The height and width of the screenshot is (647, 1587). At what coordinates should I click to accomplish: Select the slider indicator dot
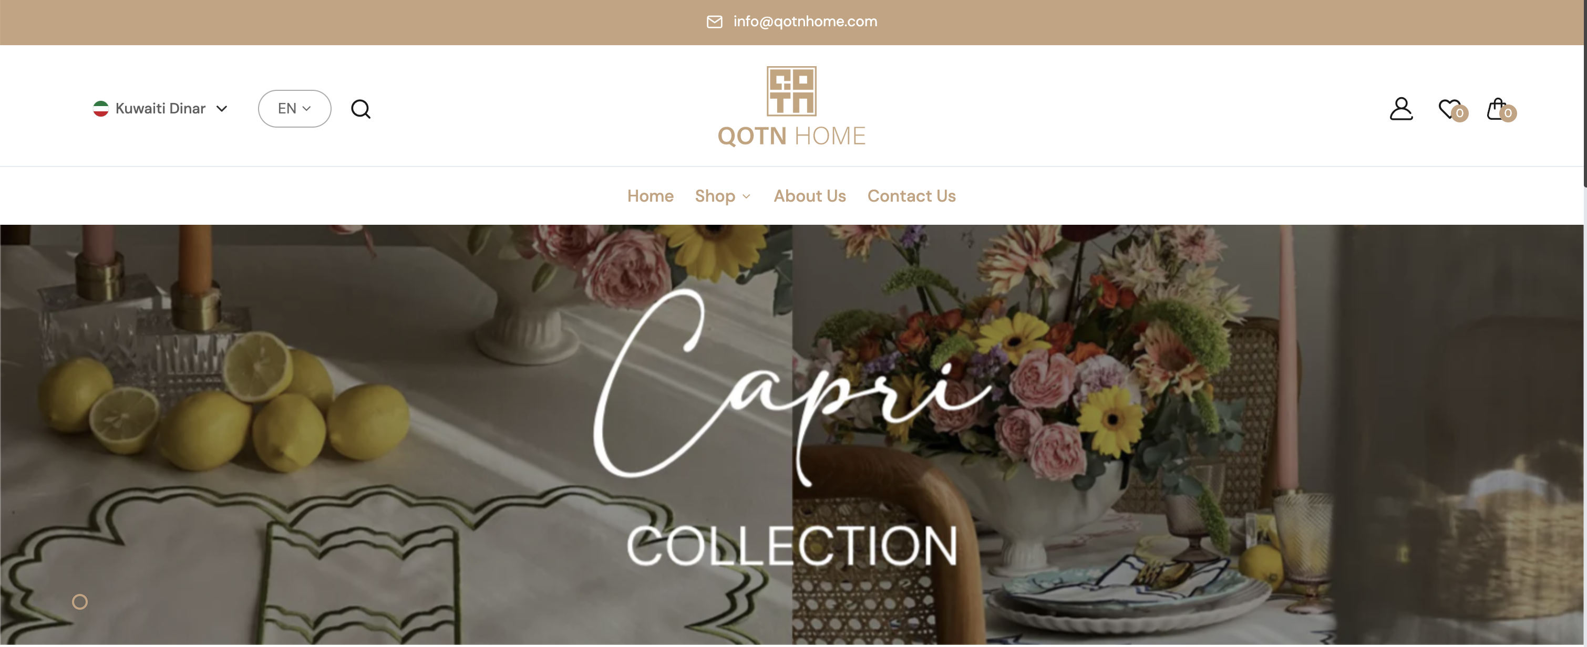click(80, 601)
